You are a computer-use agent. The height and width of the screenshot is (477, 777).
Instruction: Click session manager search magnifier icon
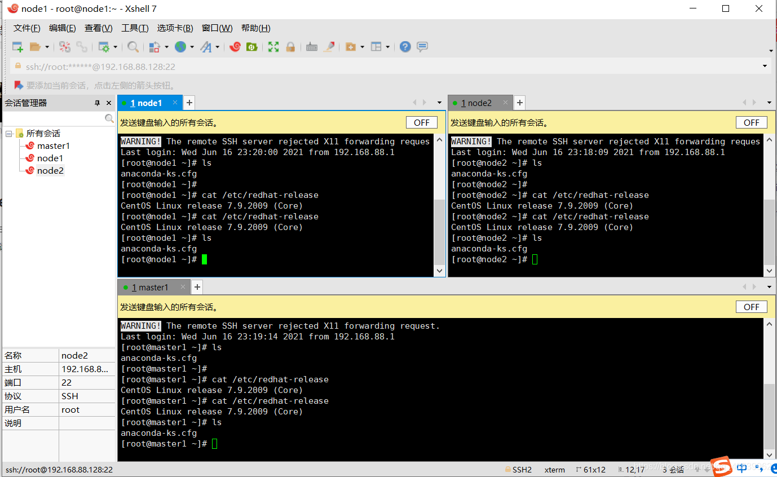109,118
